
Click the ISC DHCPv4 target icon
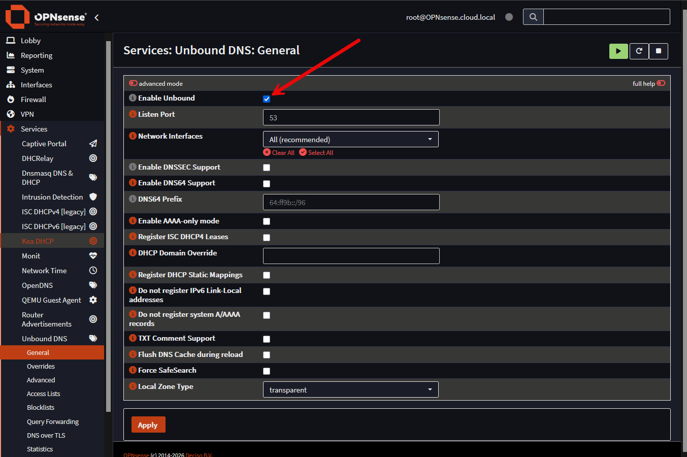[93, 212]
